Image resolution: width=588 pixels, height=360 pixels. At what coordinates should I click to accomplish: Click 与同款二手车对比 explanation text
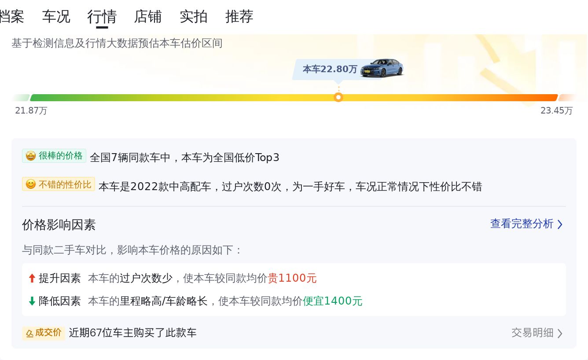[x=132, y=250]
